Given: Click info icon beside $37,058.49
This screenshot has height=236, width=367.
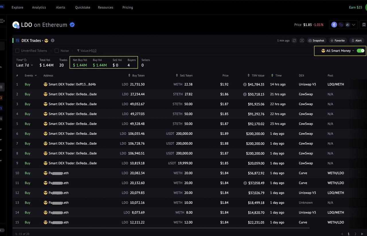Looking at the screenshot, I should click(245, 183).
